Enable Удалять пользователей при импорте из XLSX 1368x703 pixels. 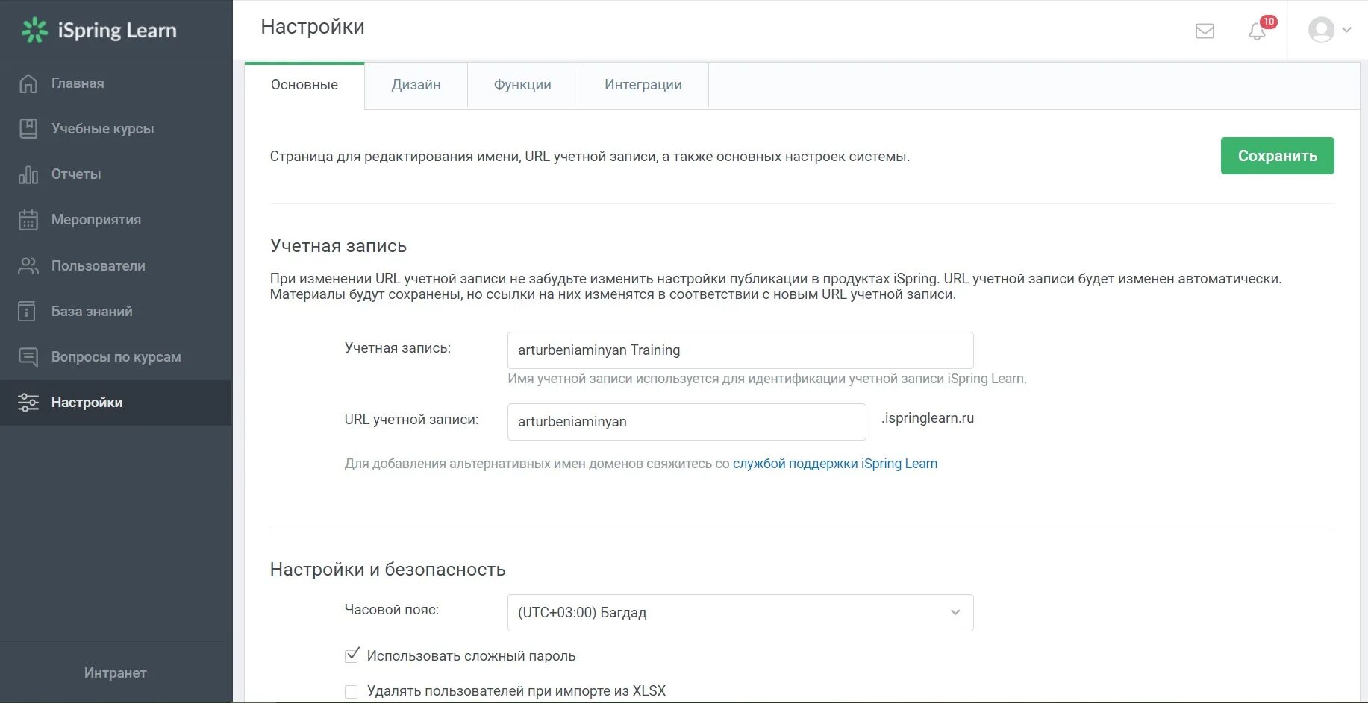point(352,691)
